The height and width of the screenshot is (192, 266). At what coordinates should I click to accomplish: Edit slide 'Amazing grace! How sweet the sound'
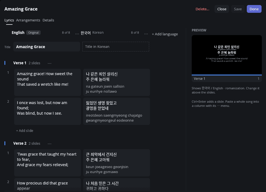48,82
